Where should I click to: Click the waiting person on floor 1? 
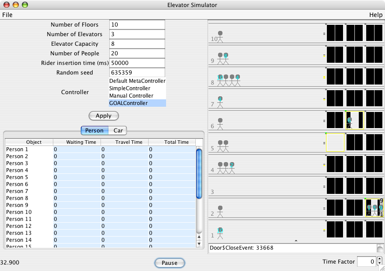pos(220,233)
